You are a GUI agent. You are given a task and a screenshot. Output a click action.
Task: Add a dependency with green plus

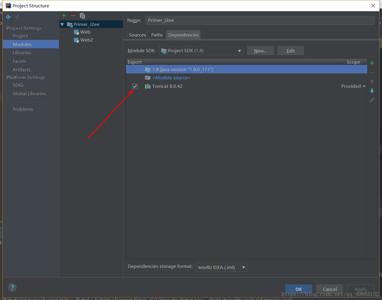coord(372,63)
